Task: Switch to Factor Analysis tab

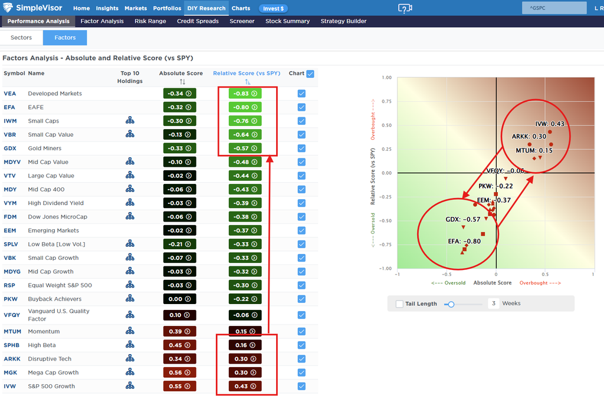Action: (x=102, y=21)
